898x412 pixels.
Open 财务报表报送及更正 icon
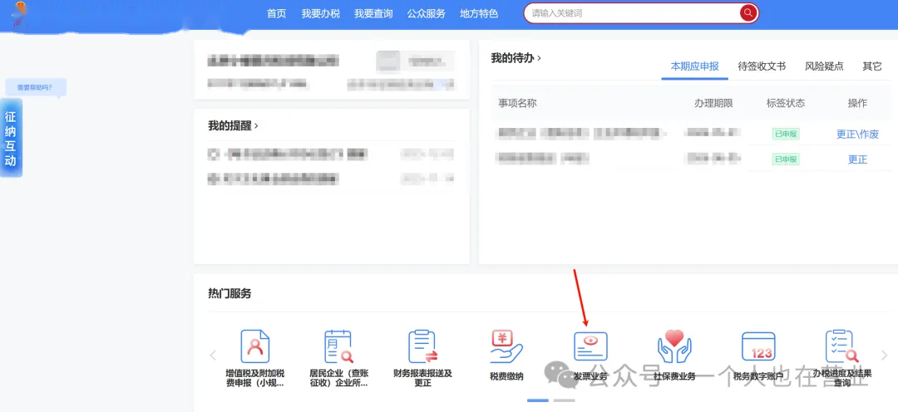[x=422, y=346]
